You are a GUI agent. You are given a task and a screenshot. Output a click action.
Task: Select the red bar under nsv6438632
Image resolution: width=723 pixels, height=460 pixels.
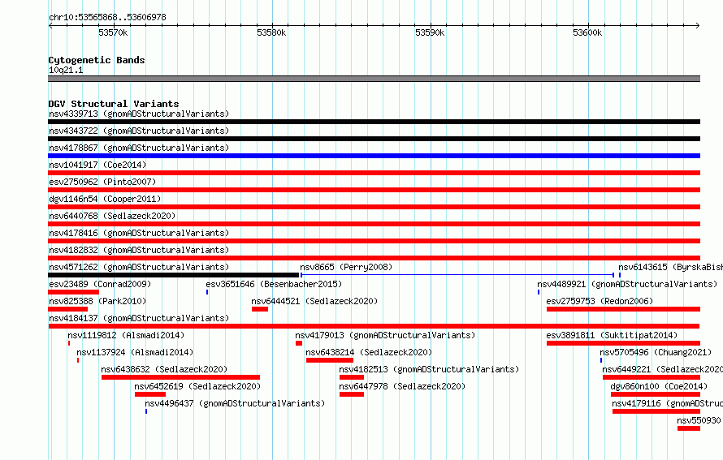180,377
